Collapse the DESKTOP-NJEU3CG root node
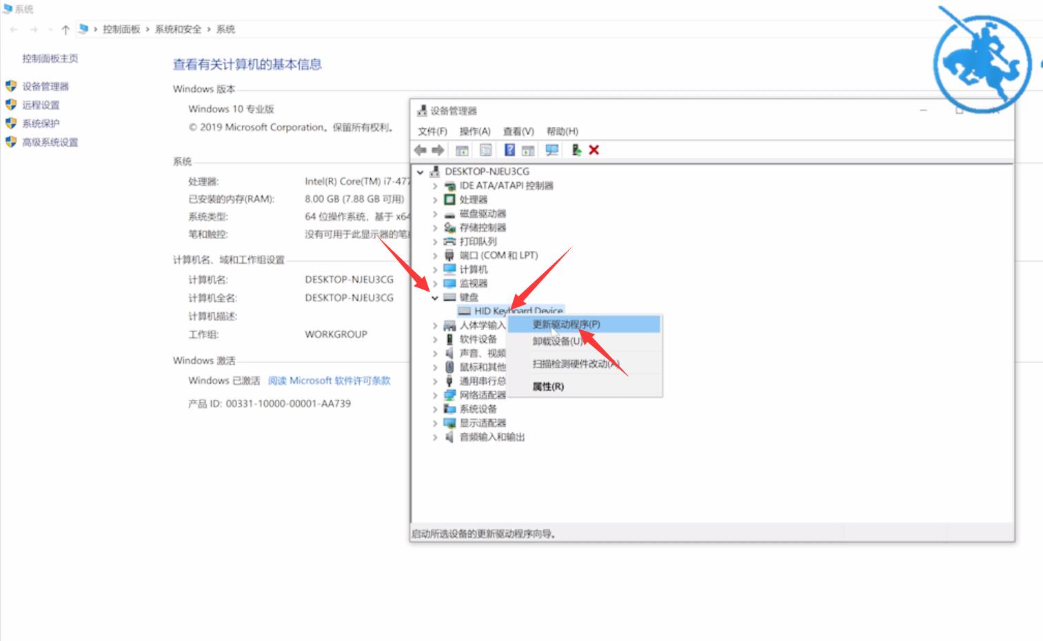1043x641 pixels. tap(420, 172)
